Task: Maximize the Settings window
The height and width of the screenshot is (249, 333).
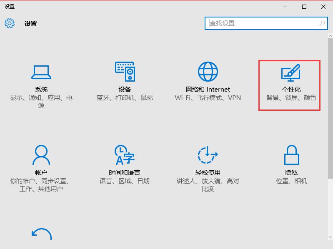Action: point(304,7)
